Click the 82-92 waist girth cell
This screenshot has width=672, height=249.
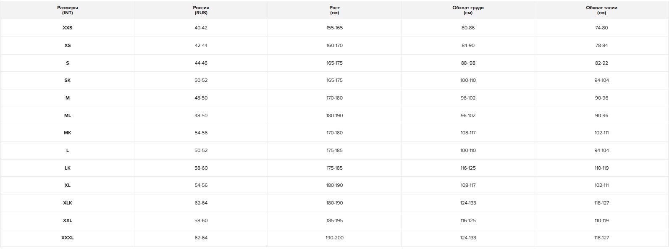pyautogui.click(x=601, y=63)
